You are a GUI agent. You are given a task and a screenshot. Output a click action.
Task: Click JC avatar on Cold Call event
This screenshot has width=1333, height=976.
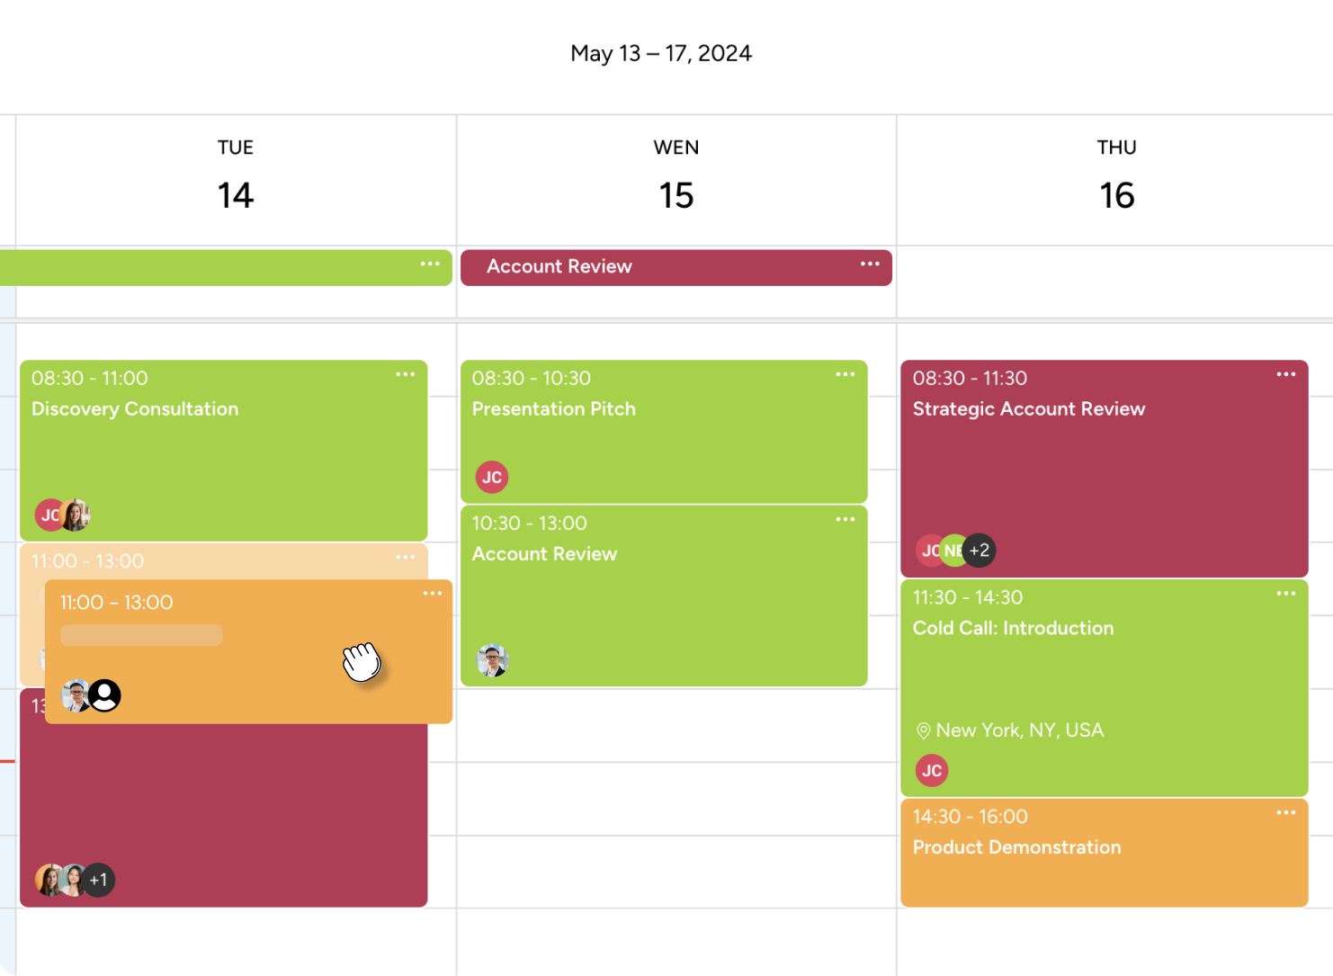(x=932, y=770)
